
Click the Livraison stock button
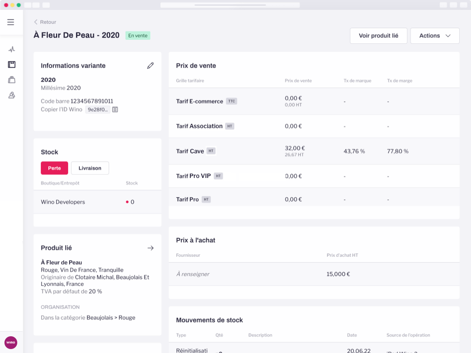(90, 168)
